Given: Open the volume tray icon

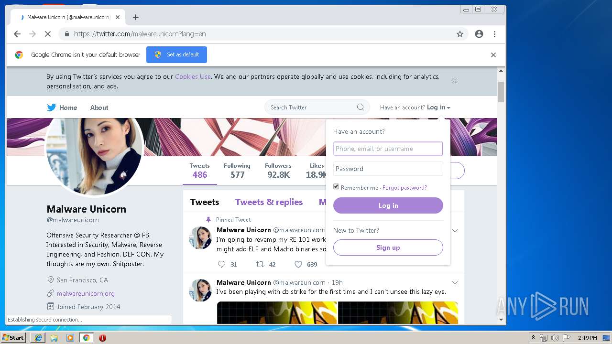Looking at the screenshot, I should click(555, 338).
